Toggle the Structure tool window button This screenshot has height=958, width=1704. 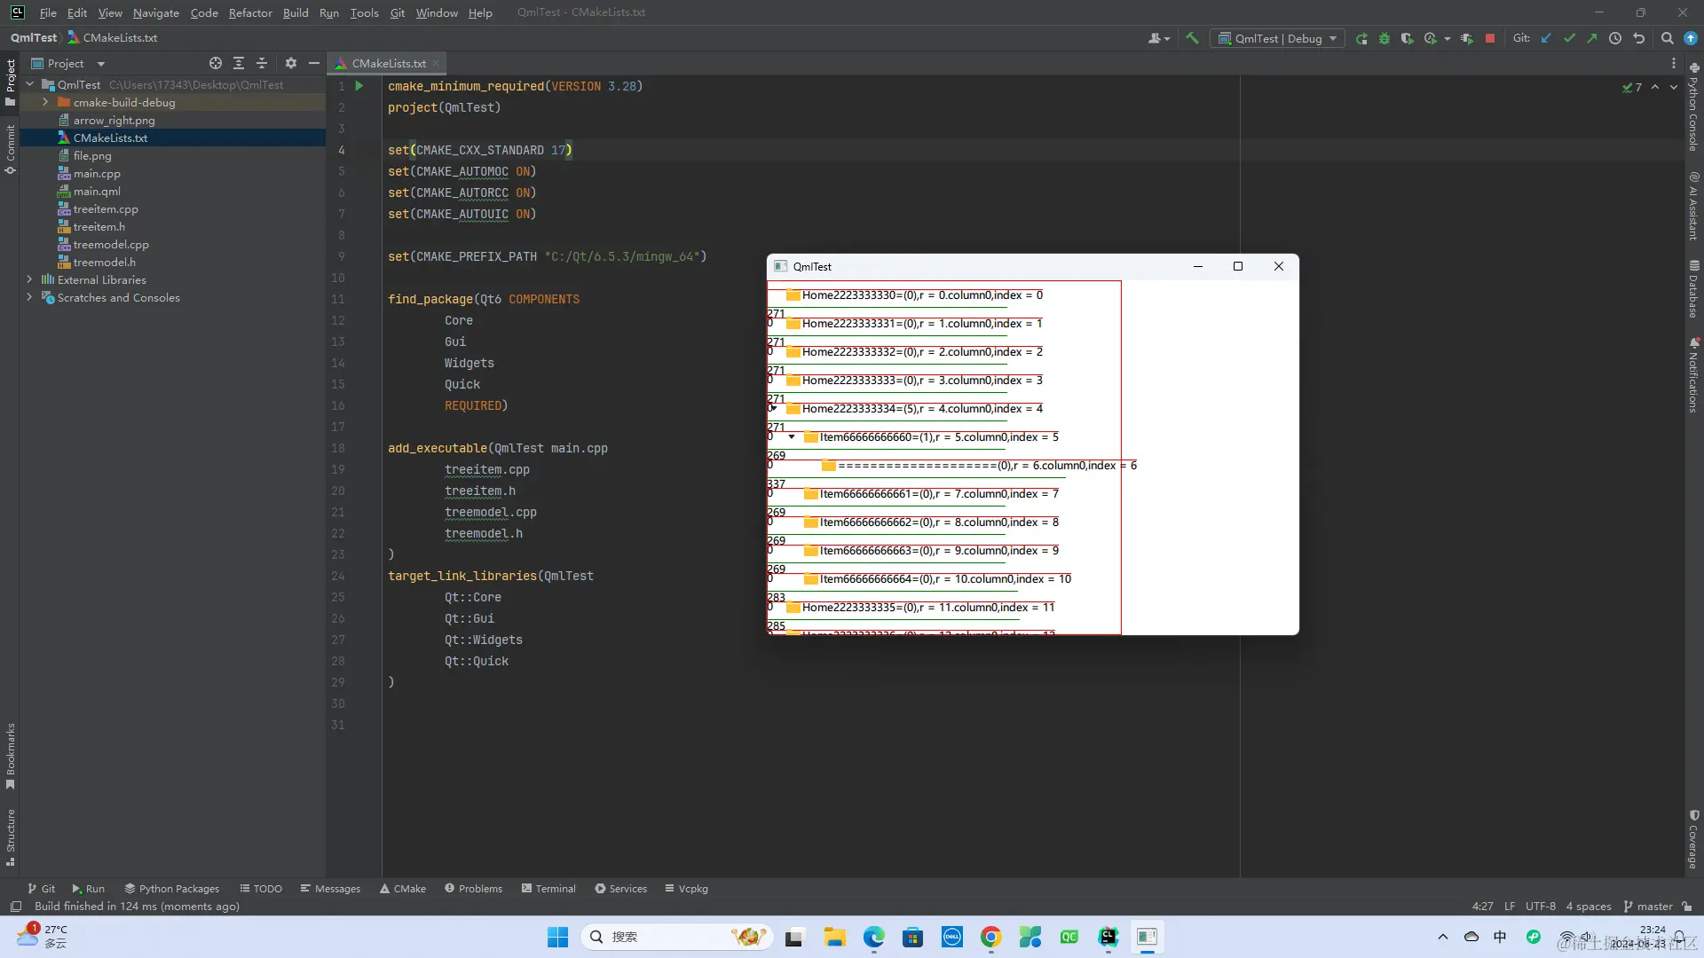pos(11,836)
